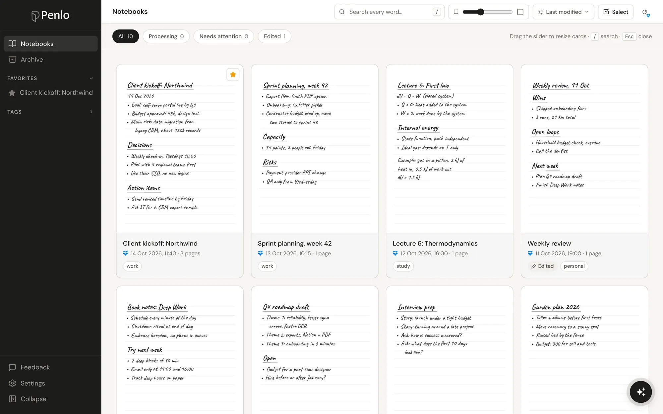The width and height of the screenshot is (663, 414).
Task: Click the sync refresh icon
Action: click(x=645, y=13)
